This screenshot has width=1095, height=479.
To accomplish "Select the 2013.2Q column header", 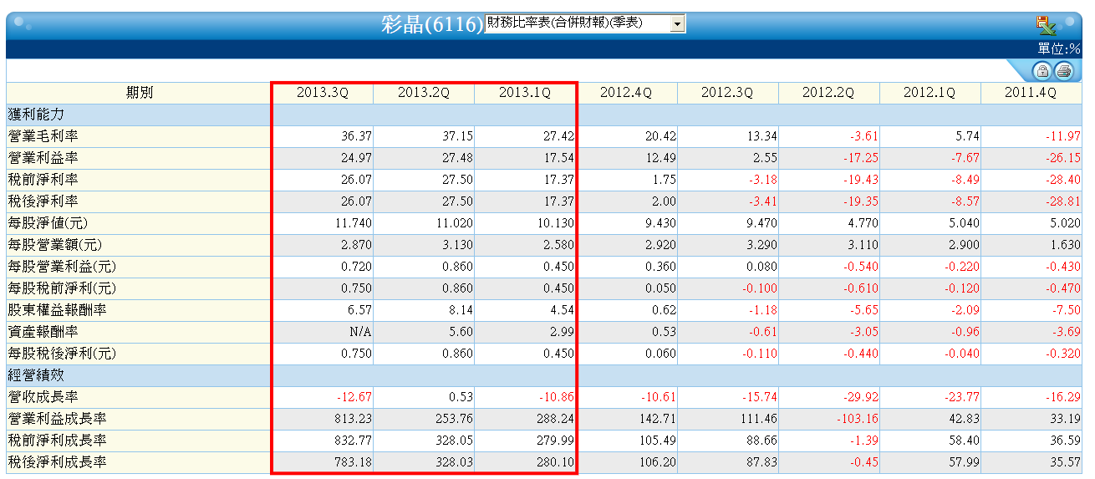I will [423, 93].
